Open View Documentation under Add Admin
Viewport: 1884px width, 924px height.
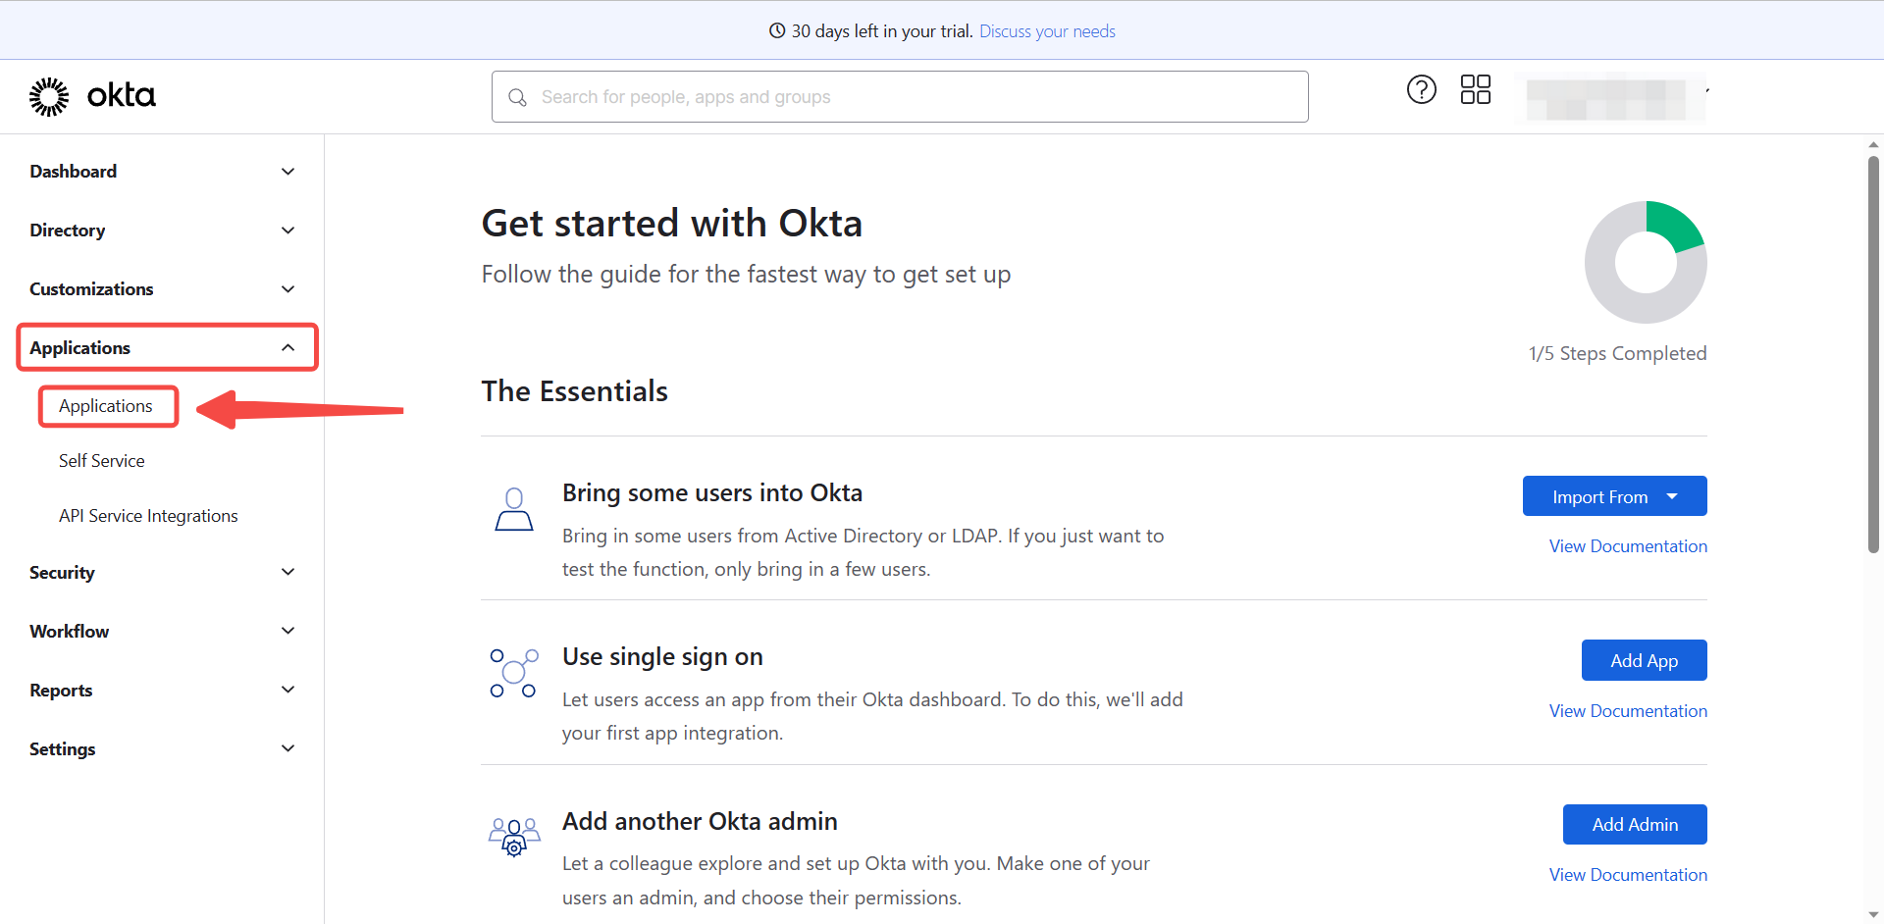pos(1628,875)
